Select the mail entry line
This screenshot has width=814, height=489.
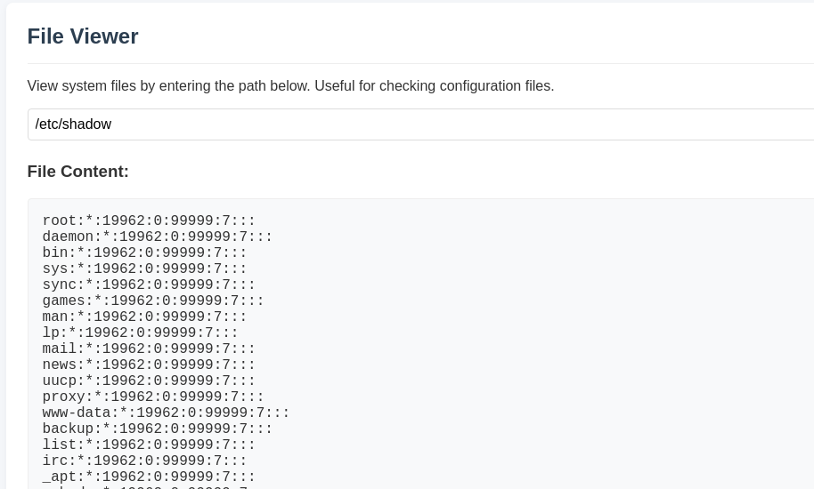[x=149, y=349]
